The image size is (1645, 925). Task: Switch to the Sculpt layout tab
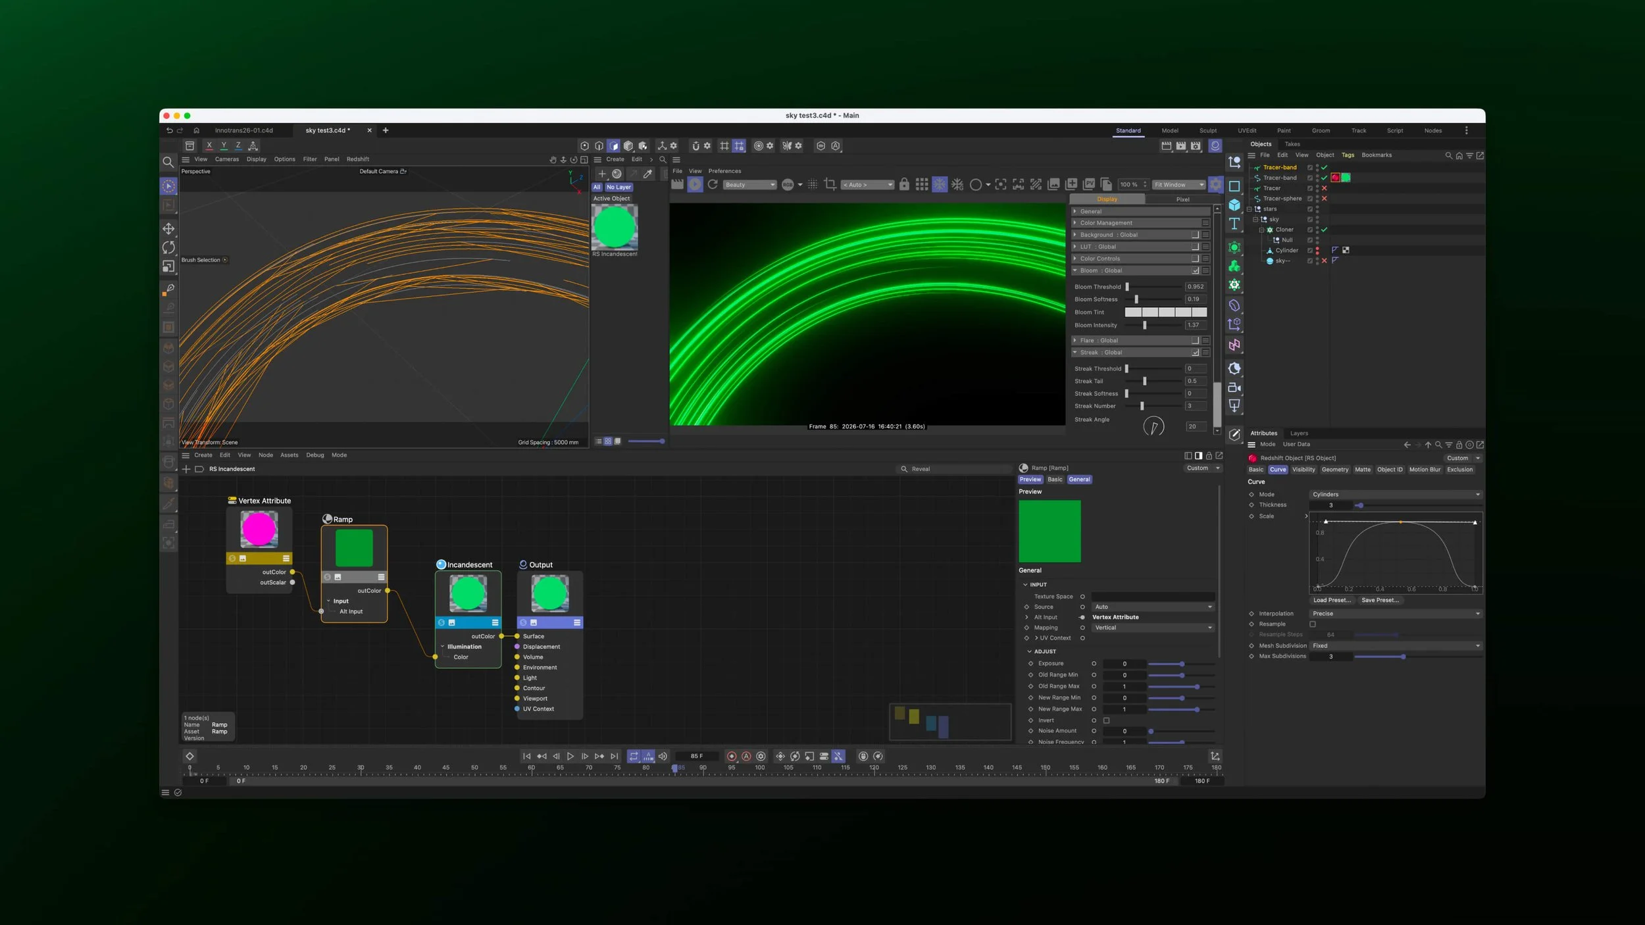coord(1207,131)
